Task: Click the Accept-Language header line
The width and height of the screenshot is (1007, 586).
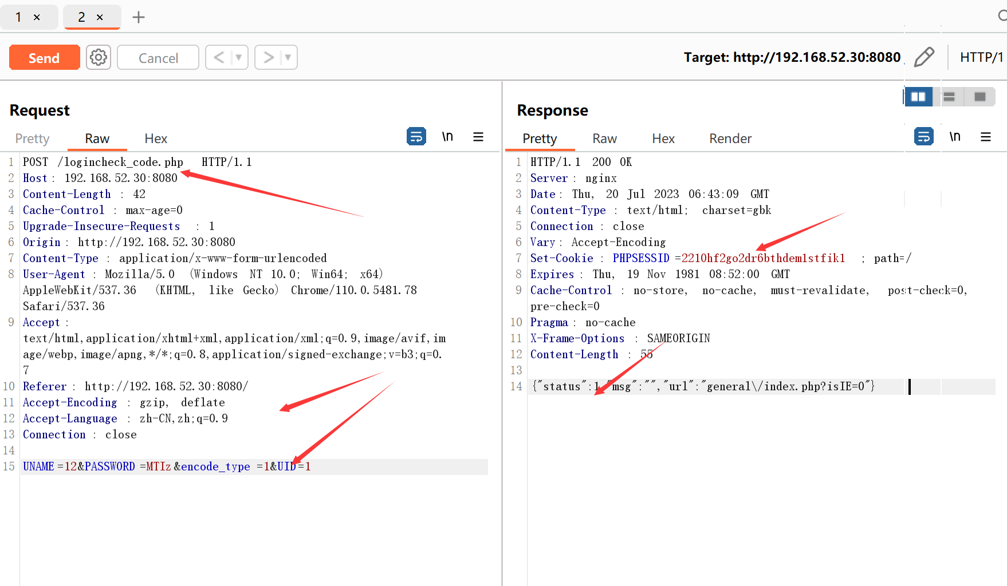Action: [125, 418]
